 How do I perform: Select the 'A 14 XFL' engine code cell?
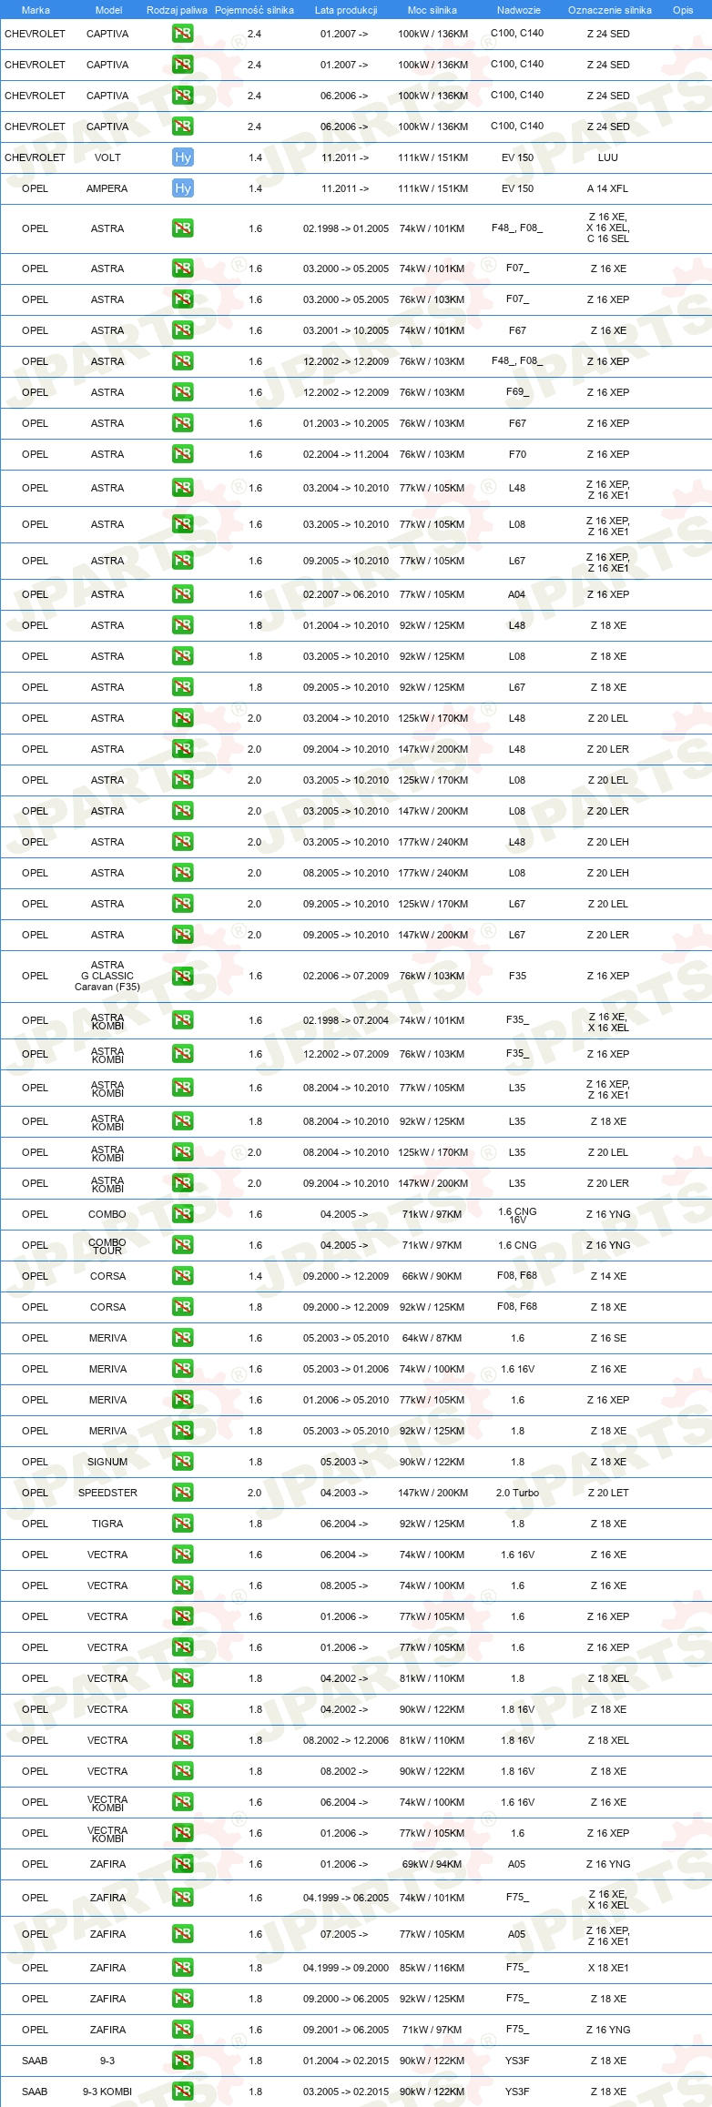tap(608, 188)
